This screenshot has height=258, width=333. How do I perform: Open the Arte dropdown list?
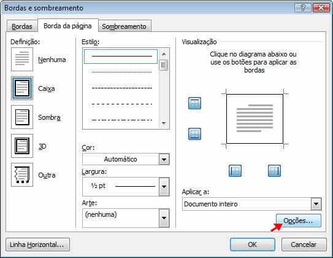click(164, 218)
